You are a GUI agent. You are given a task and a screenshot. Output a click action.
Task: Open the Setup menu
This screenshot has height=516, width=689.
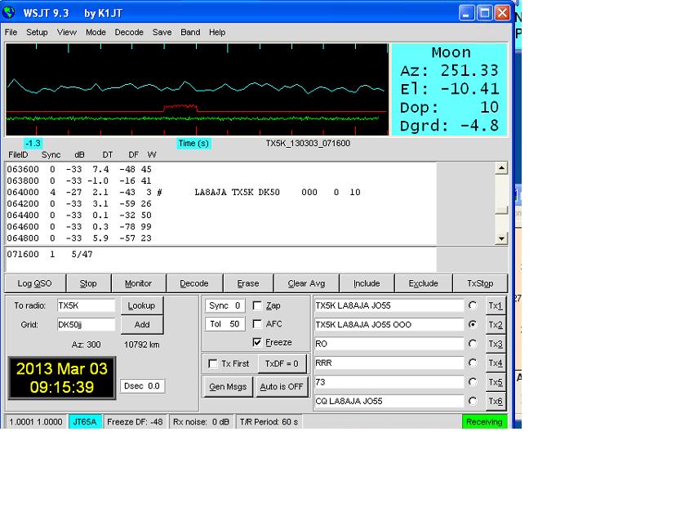tap(37, 32)
